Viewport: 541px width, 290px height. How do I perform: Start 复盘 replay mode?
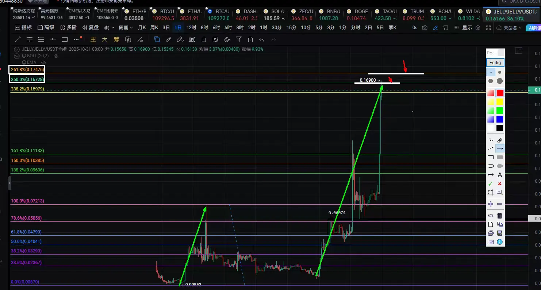(x=91, y=27)
